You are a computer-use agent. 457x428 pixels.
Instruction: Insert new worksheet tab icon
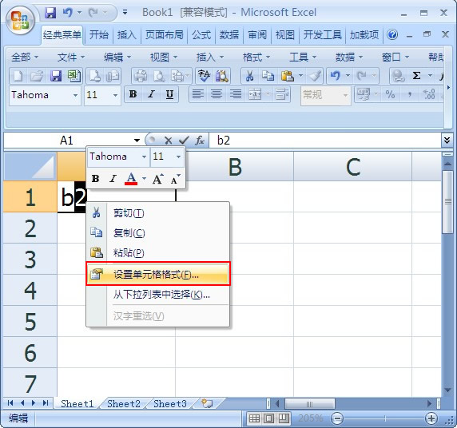coord(207,403)
